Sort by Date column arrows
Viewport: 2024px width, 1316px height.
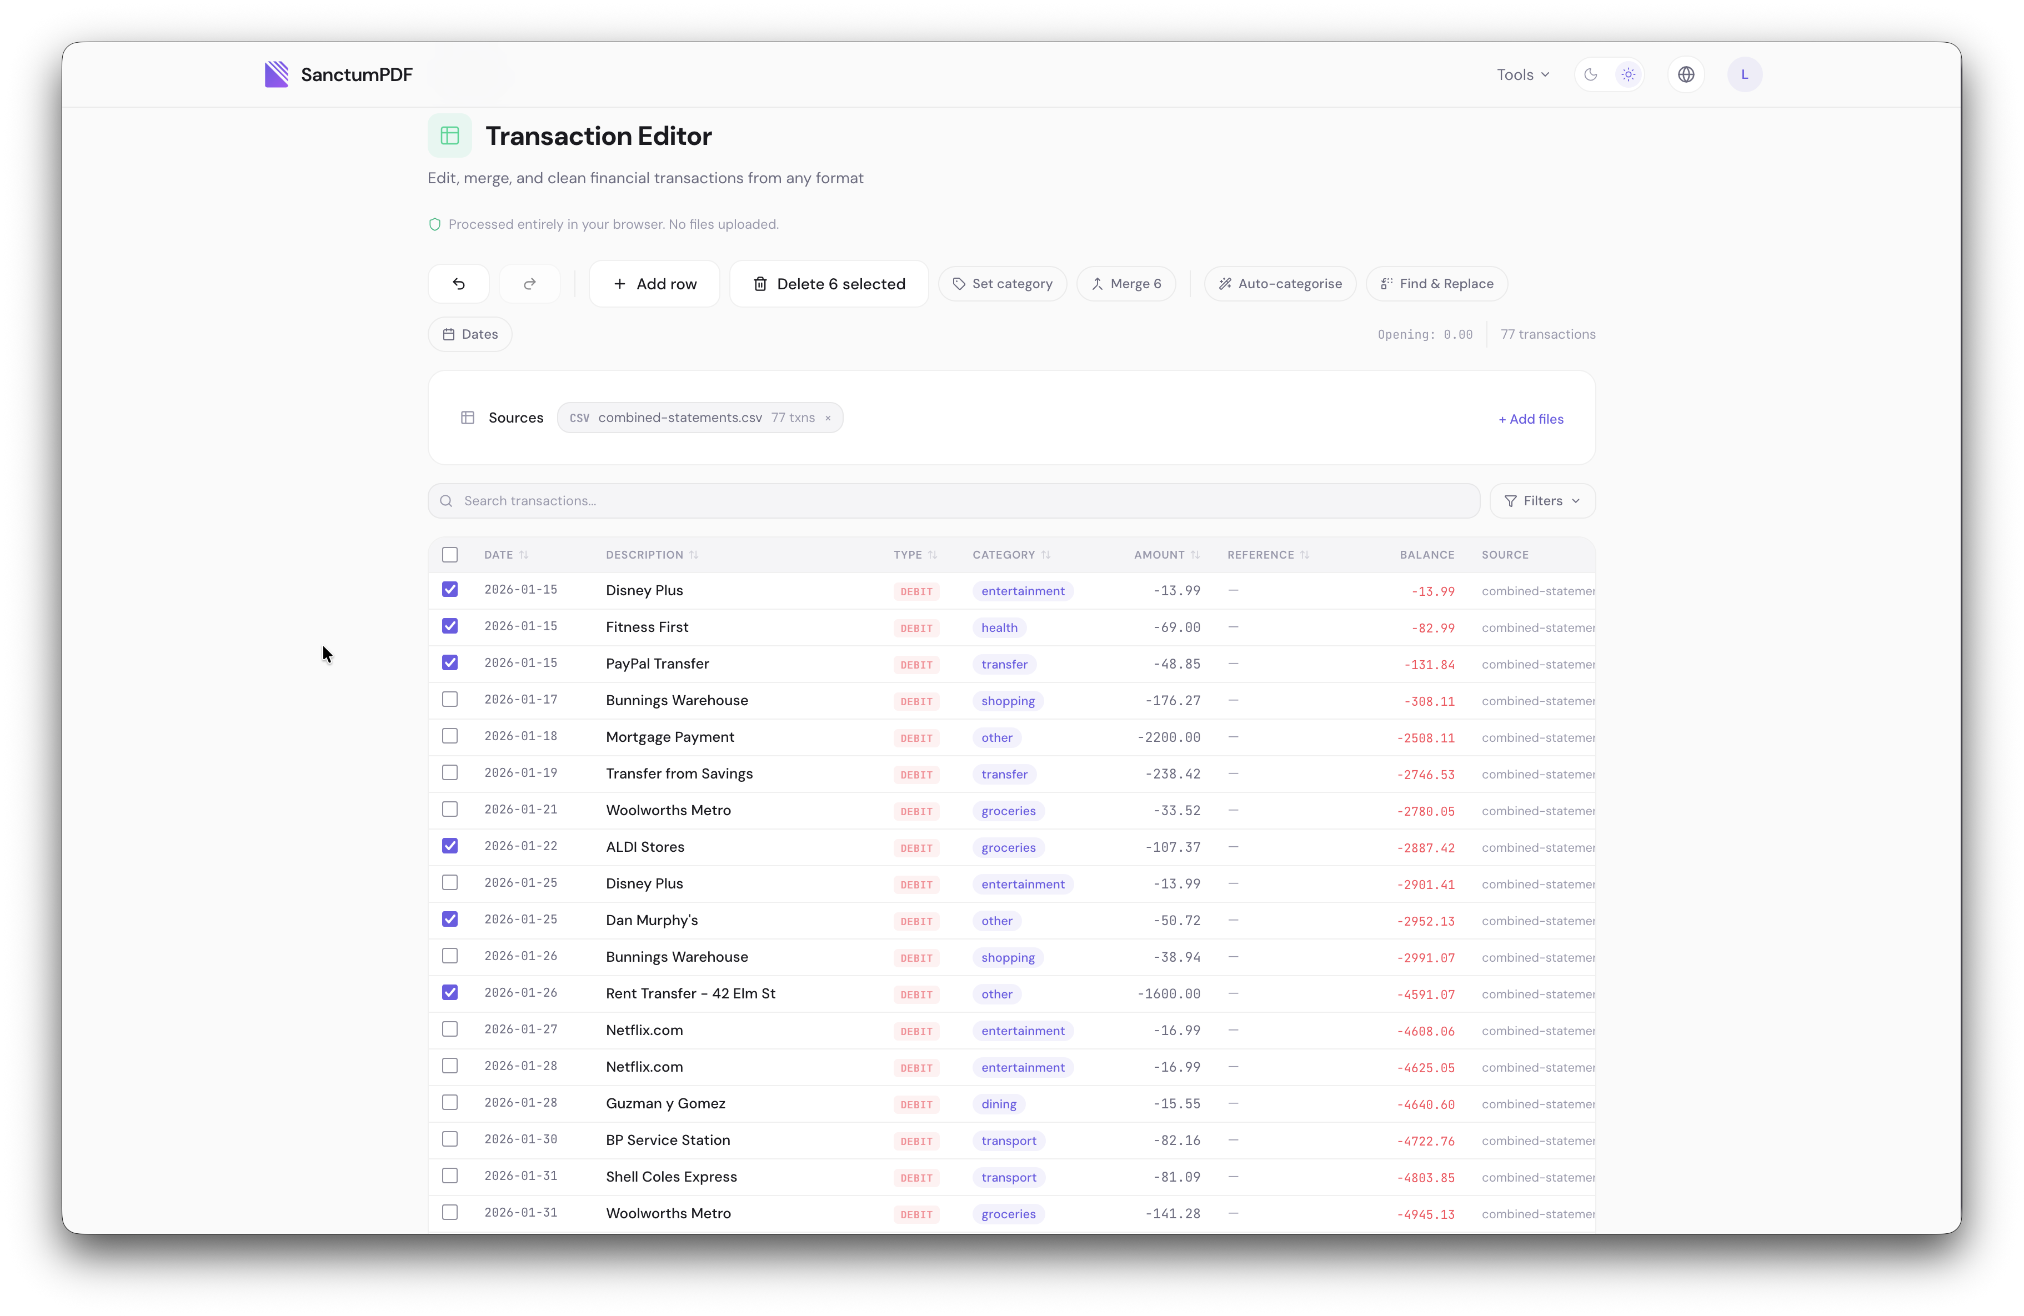point(524,555)
